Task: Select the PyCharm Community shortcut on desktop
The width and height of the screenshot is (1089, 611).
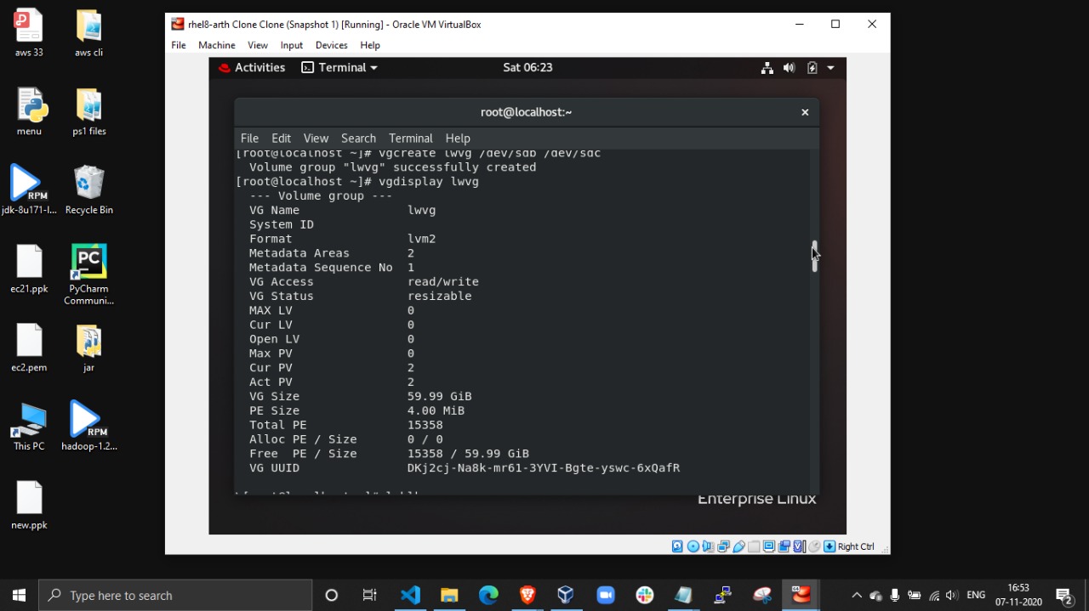Action: (x=88, y=274)
